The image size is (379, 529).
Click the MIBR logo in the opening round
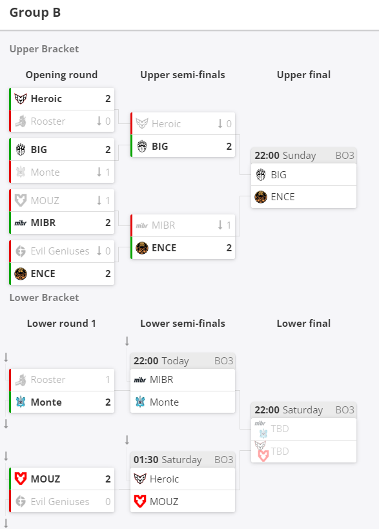pos(21,223)
